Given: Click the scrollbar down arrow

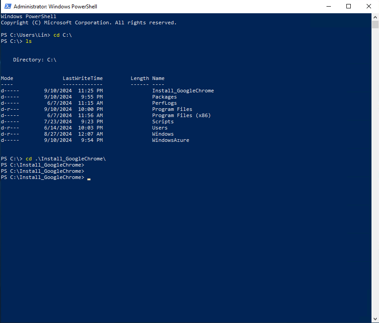Looking at the screenshot, I should (x=375, y=319).
